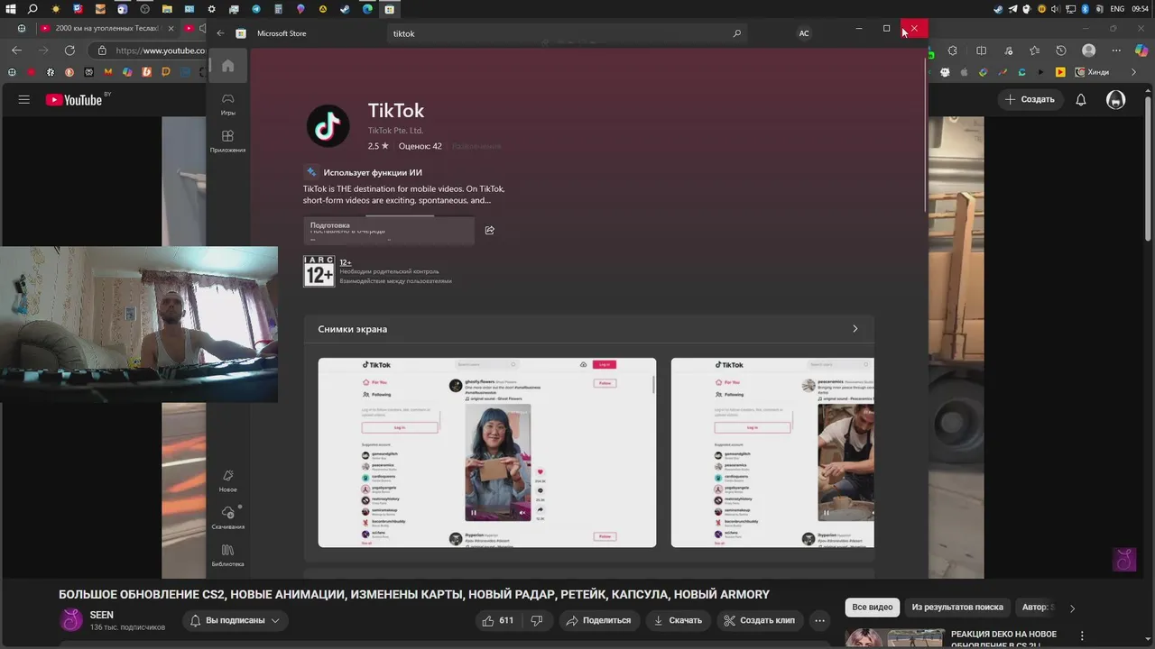Click Создать клип button
This screenshot has width=1155, height=649.
pyautogui.click(x=760, y=620)
